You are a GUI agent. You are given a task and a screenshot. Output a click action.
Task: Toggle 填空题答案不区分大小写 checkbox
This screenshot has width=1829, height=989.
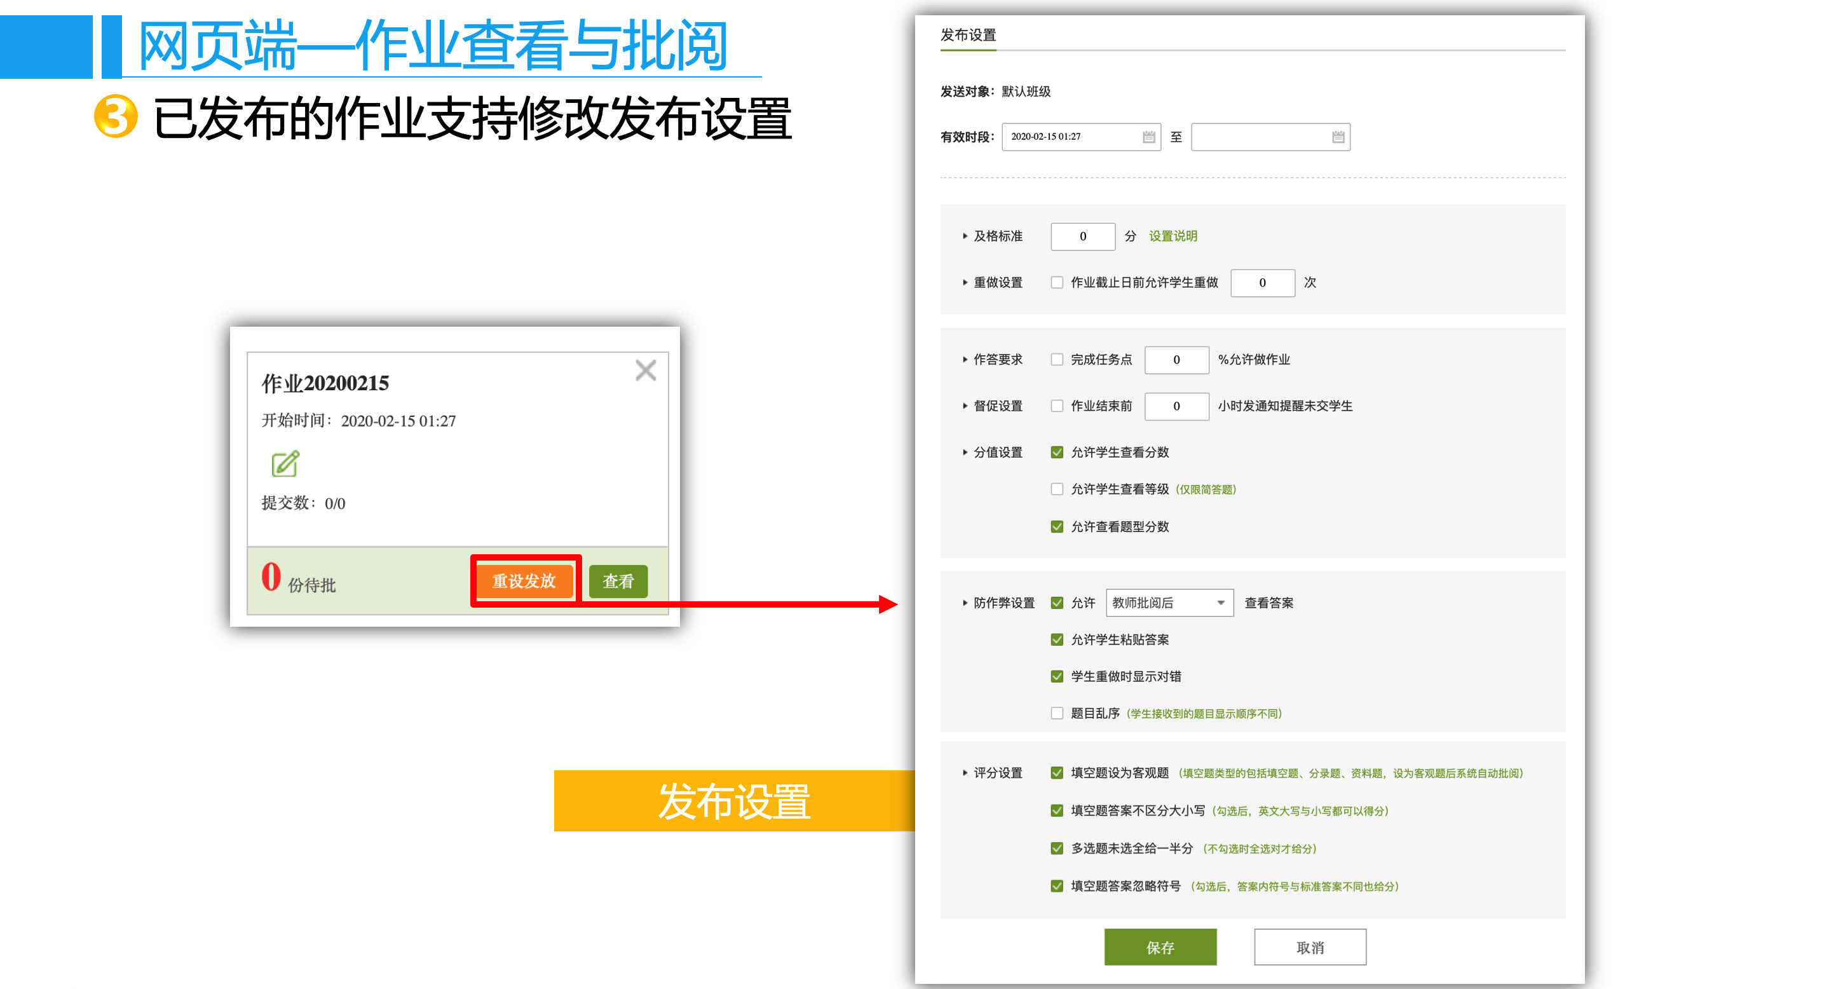pyautogui.click(x=1056, y=810)
